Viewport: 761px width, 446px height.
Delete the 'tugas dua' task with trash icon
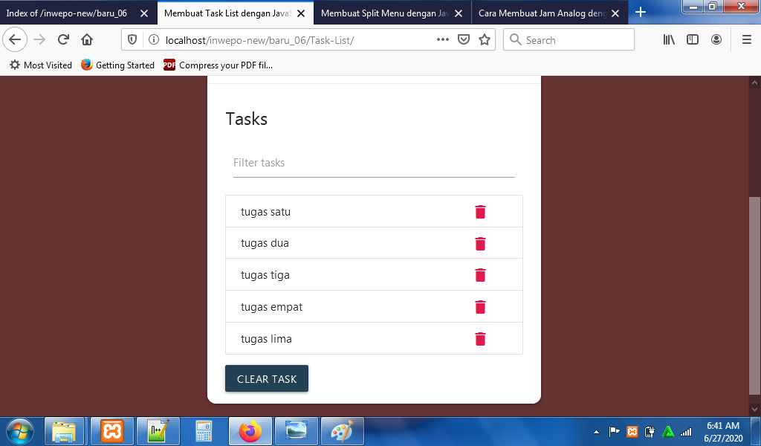480,244
